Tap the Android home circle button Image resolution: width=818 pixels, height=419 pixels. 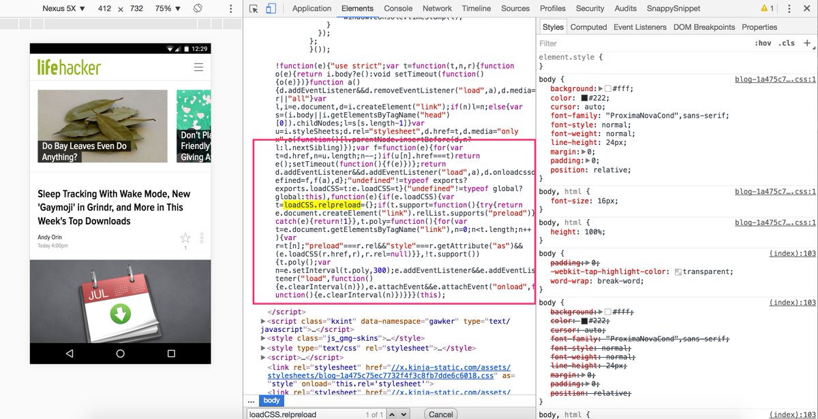[x=120, y=353]
